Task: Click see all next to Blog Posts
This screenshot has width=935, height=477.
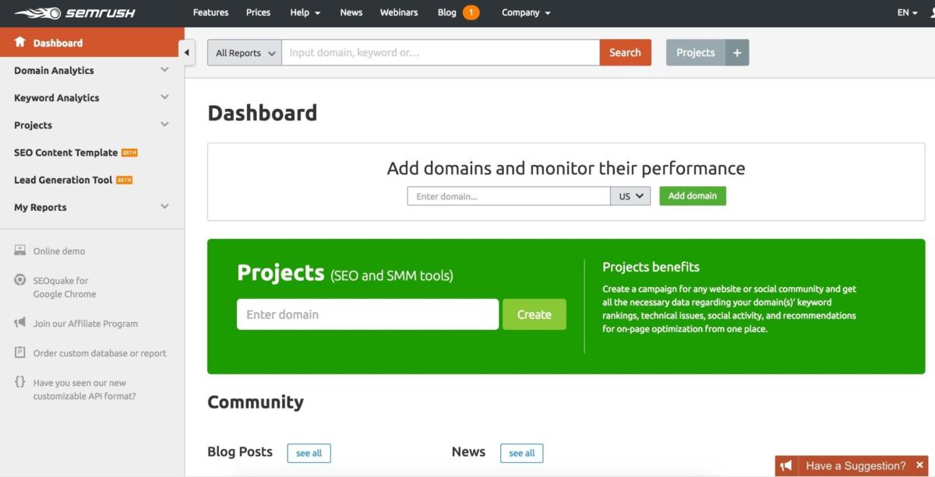Action: 309,453
